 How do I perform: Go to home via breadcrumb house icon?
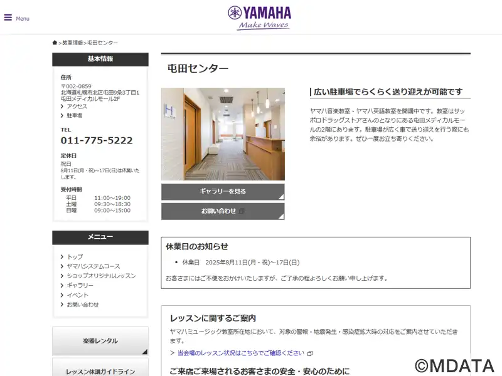[x=55, y=43]
